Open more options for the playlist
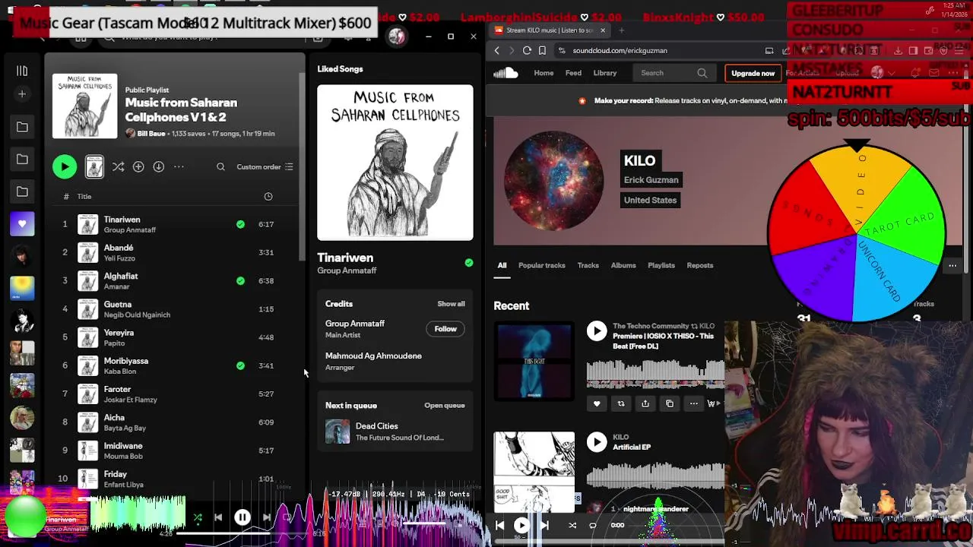The width and height of the screenshot is (973, 547). 179,167
